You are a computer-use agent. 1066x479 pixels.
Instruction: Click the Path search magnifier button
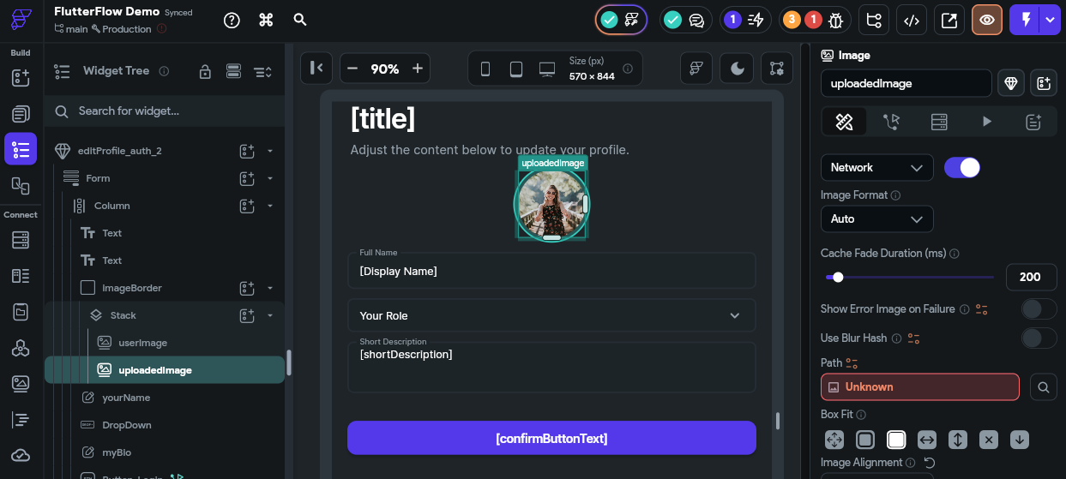1043,387
